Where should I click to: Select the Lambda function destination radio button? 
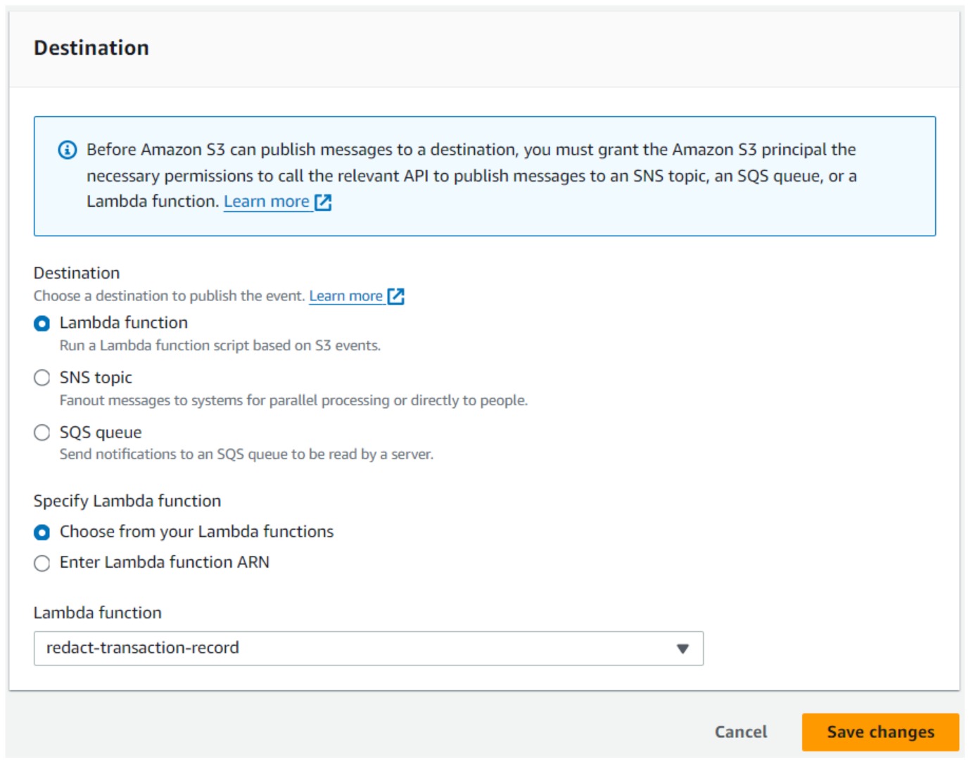(x=42, y=324)
